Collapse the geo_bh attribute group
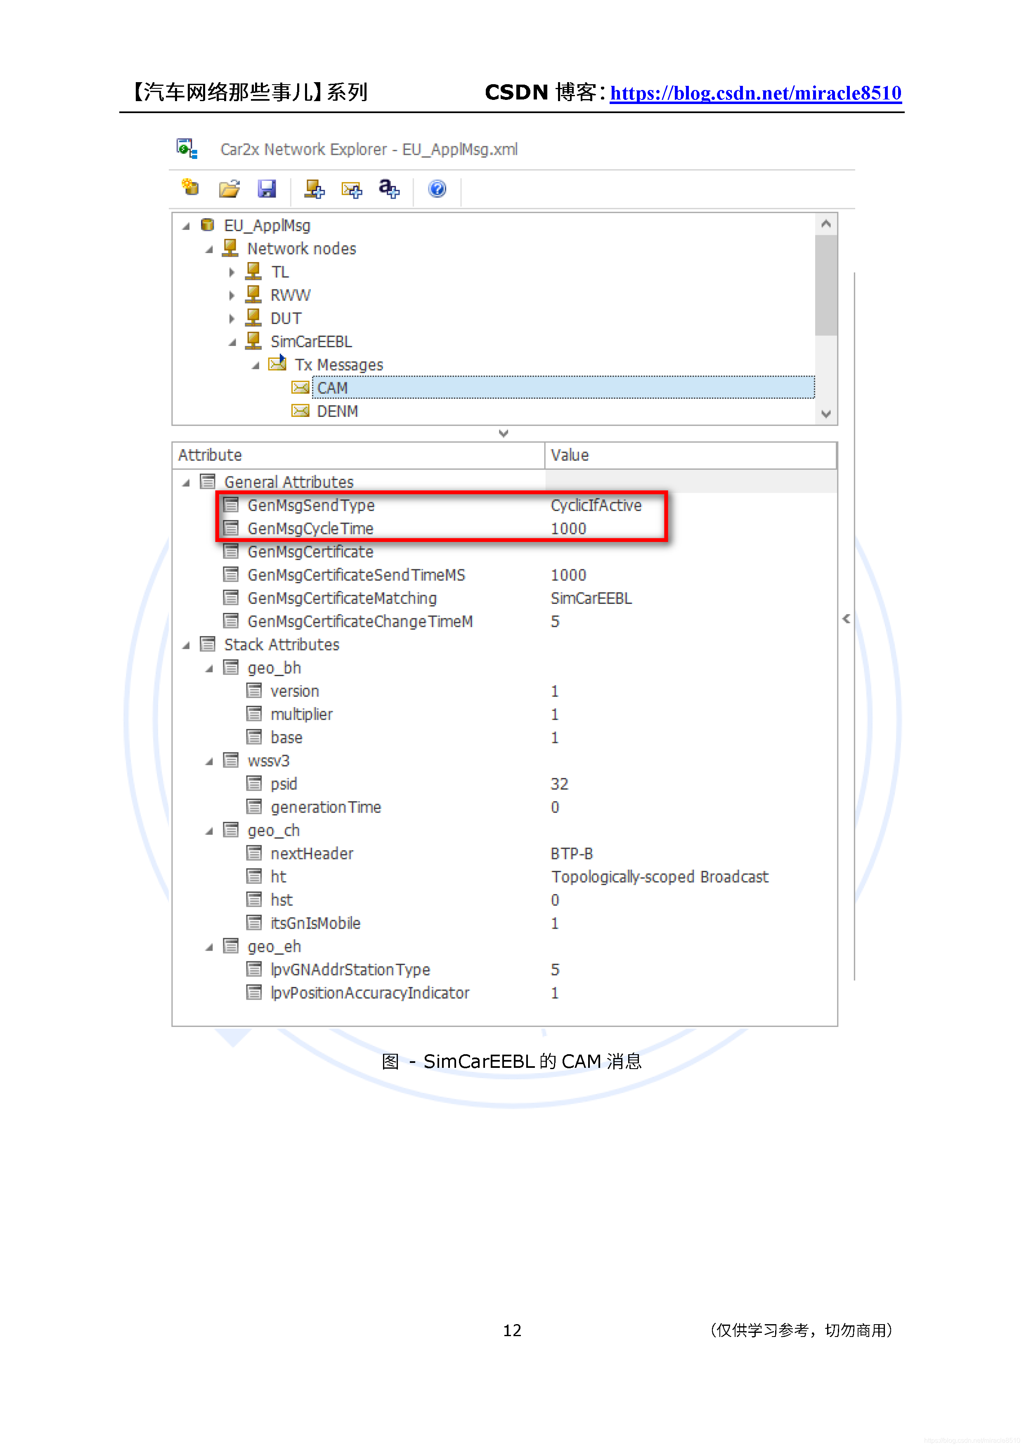1024x1448 pixels. point(209,669)
